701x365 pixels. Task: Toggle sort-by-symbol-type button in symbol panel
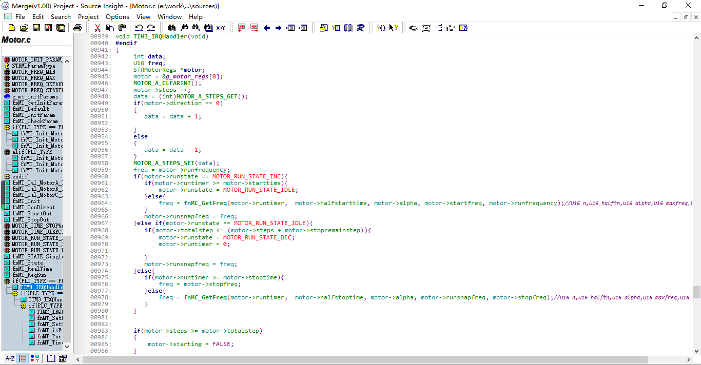click(x=35, y=358)
